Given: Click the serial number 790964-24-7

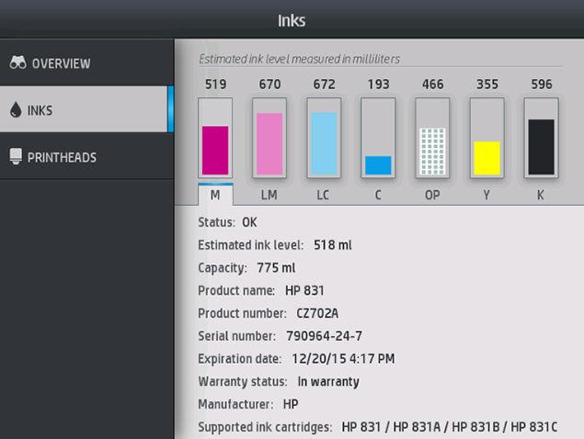Looking at the screenshot, I should click(324, 336).
